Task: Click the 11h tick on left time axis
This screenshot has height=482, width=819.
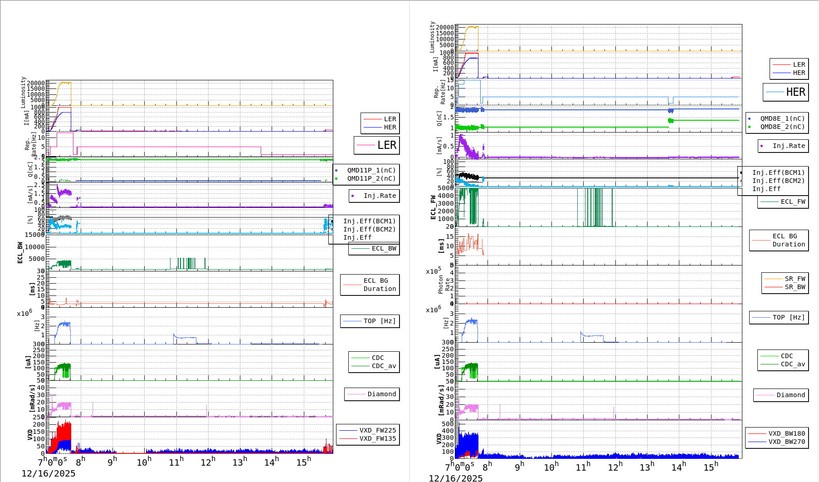Action: [x=176, y=462]
